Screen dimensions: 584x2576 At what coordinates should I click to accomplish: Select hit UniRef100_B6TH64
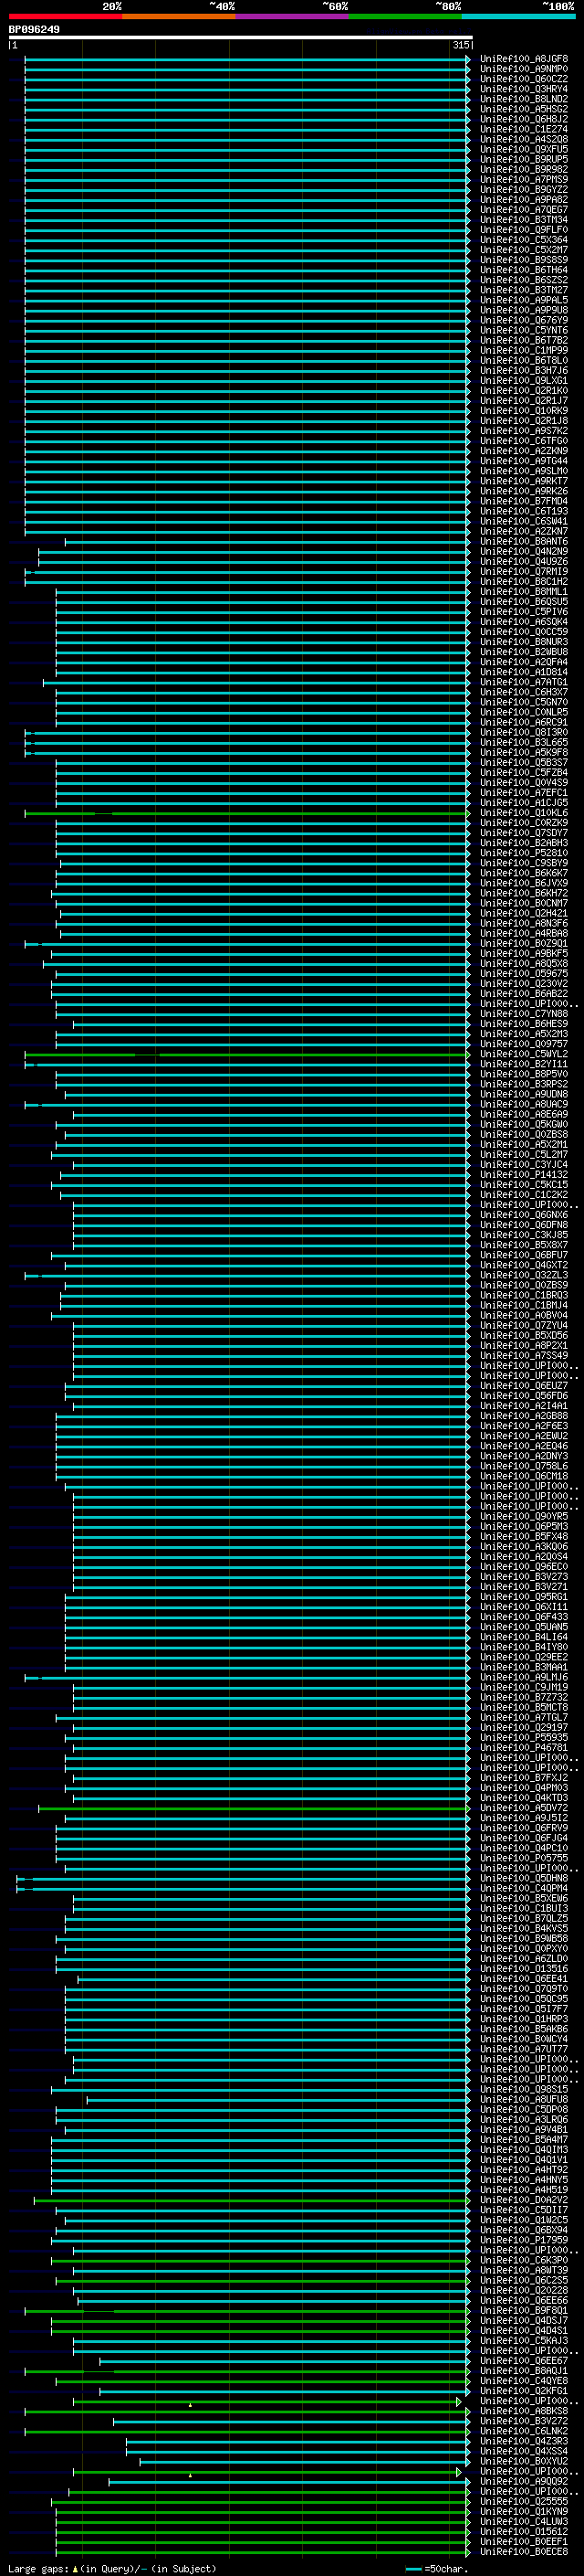click(523, 270)
